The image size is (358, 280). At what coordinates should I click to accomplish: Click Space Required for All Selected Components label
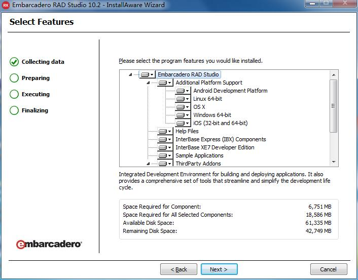[178, 215]
